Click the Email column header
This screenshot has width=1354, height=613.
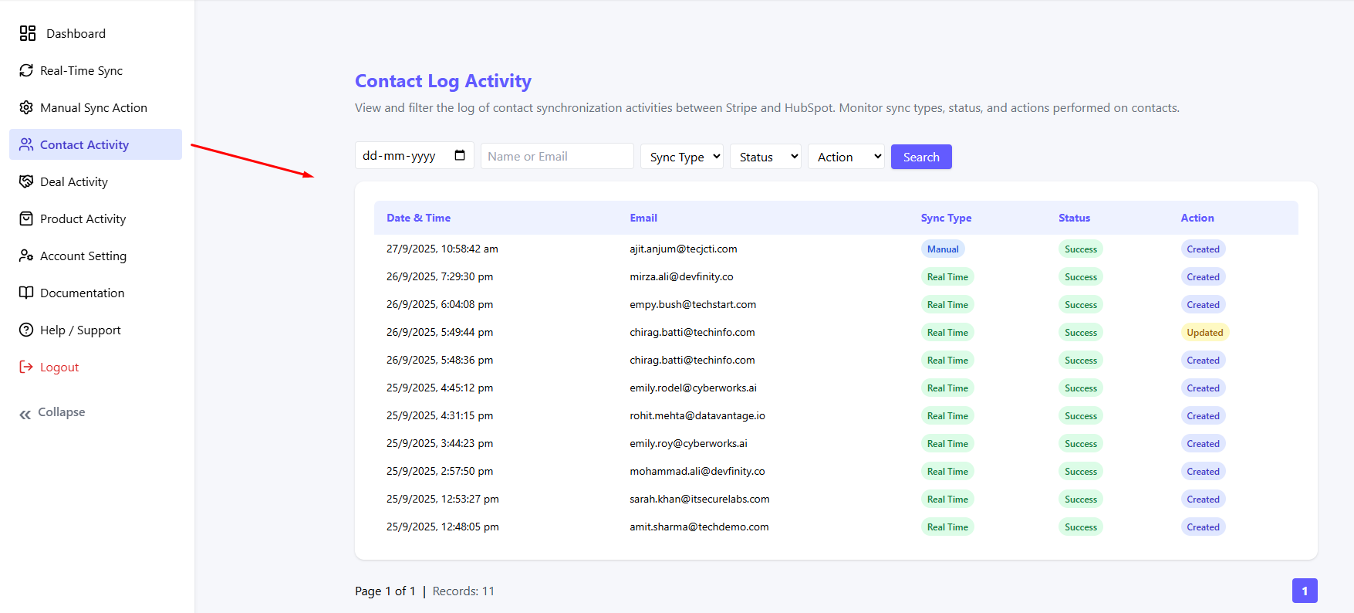[643, 218]
